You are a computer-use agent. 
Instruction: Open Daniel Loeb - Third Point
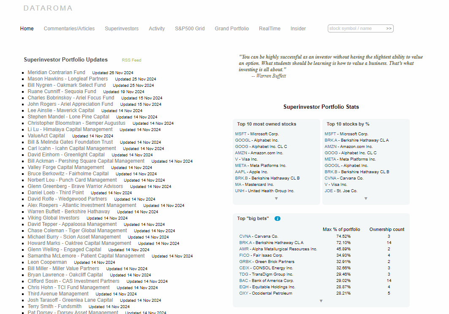56,193
